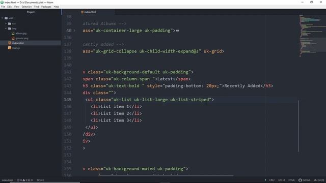Click "List item 2" text
Image resolution: width=326 pixels, height=183 pixels.
[115, 113]
